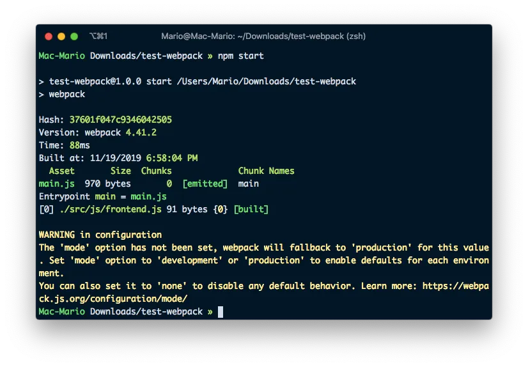The image size is (528, 367).
Task: Click the build time 88ms
Action: (x=79, y=145)
